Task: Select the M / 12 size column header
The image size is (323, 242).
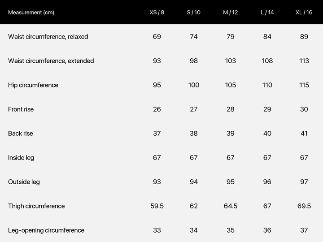Action: pos(230,13)
